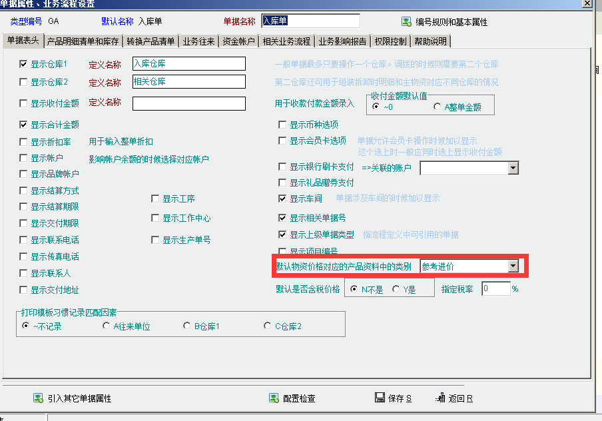The width and height of the screenshot is (602, 421).
Task: Enable the 显示仓库2 checkbox
Action: coord(24,82)
